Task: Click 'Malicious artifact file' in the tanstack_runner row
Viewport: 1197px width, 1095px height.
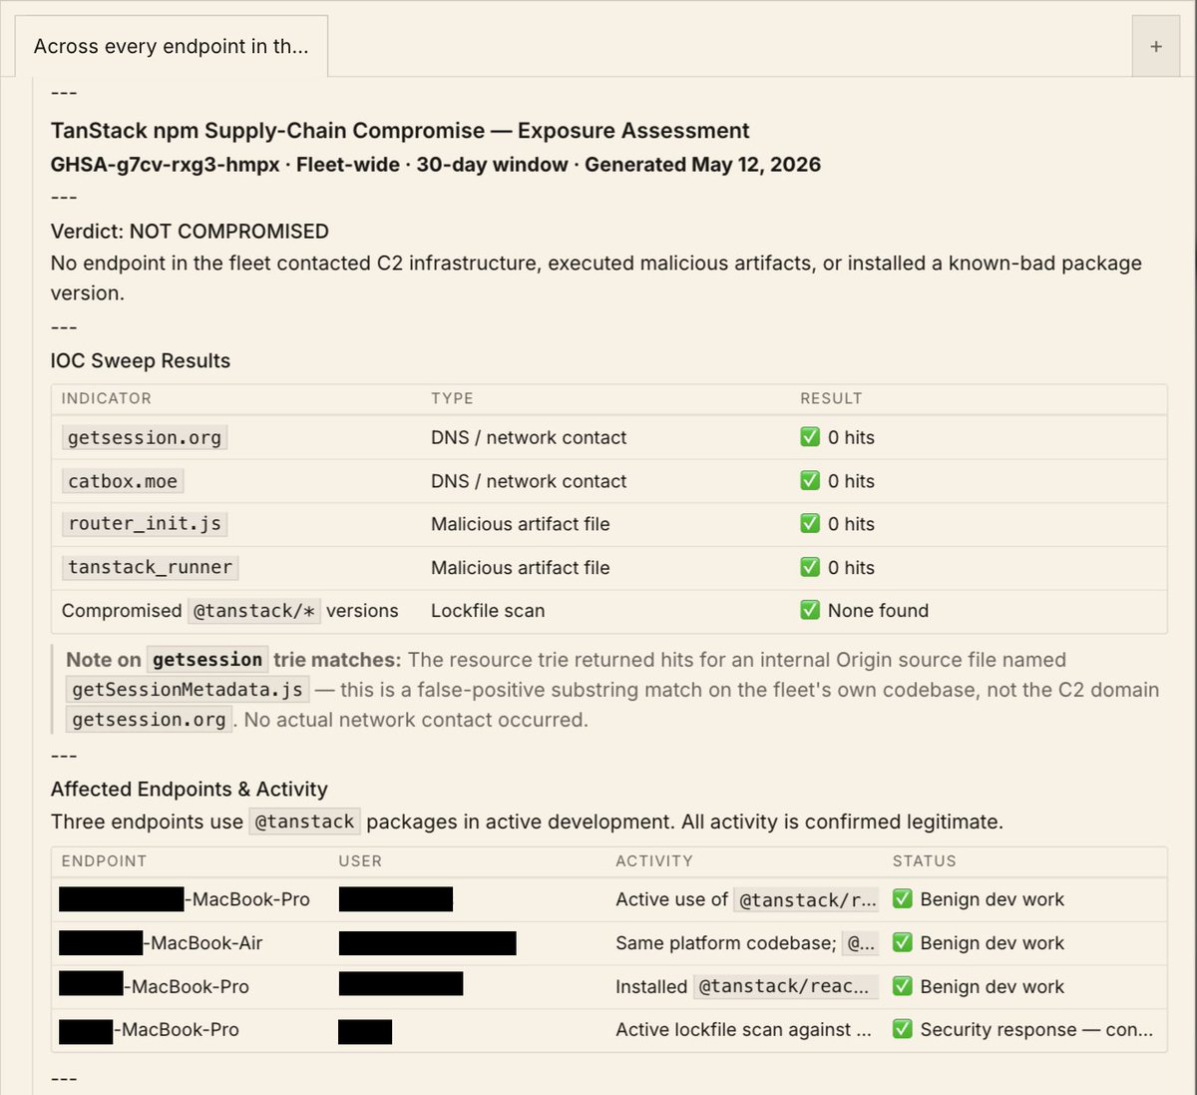Action: click(x=520, y=568)
